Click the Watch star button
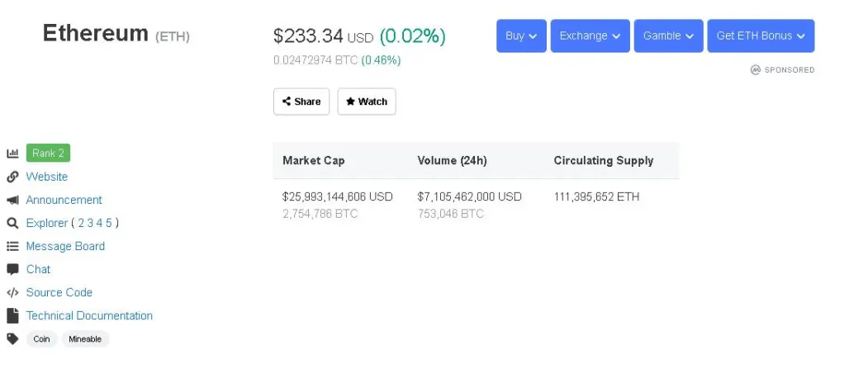This screenshot has height=369, width=868. tap(367, 102)
